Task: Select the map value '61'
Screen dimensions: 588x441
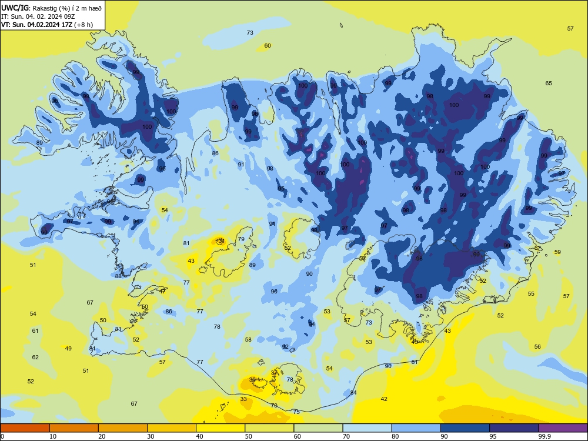Action: pyautogui.click(x=35, y=330)
